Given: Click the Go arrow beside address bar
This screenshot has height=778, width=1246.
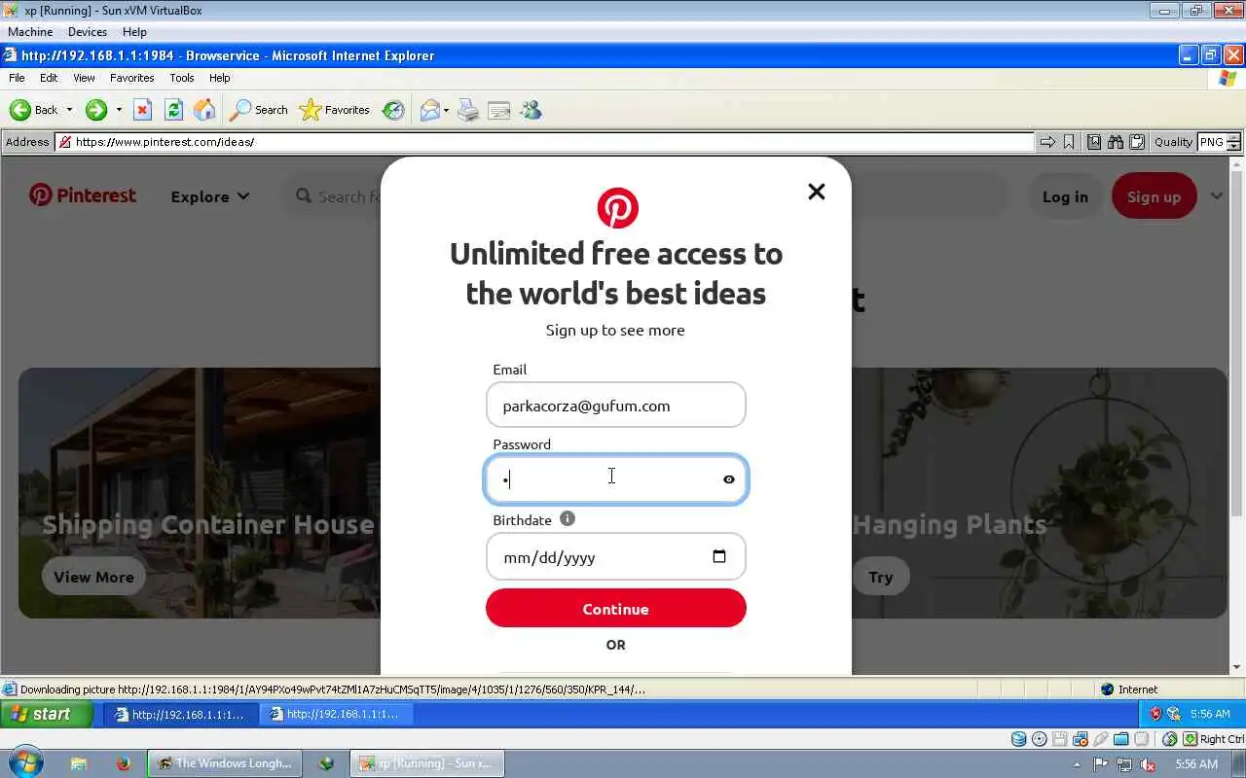Looking at the screenshot, I should 1047,142.
